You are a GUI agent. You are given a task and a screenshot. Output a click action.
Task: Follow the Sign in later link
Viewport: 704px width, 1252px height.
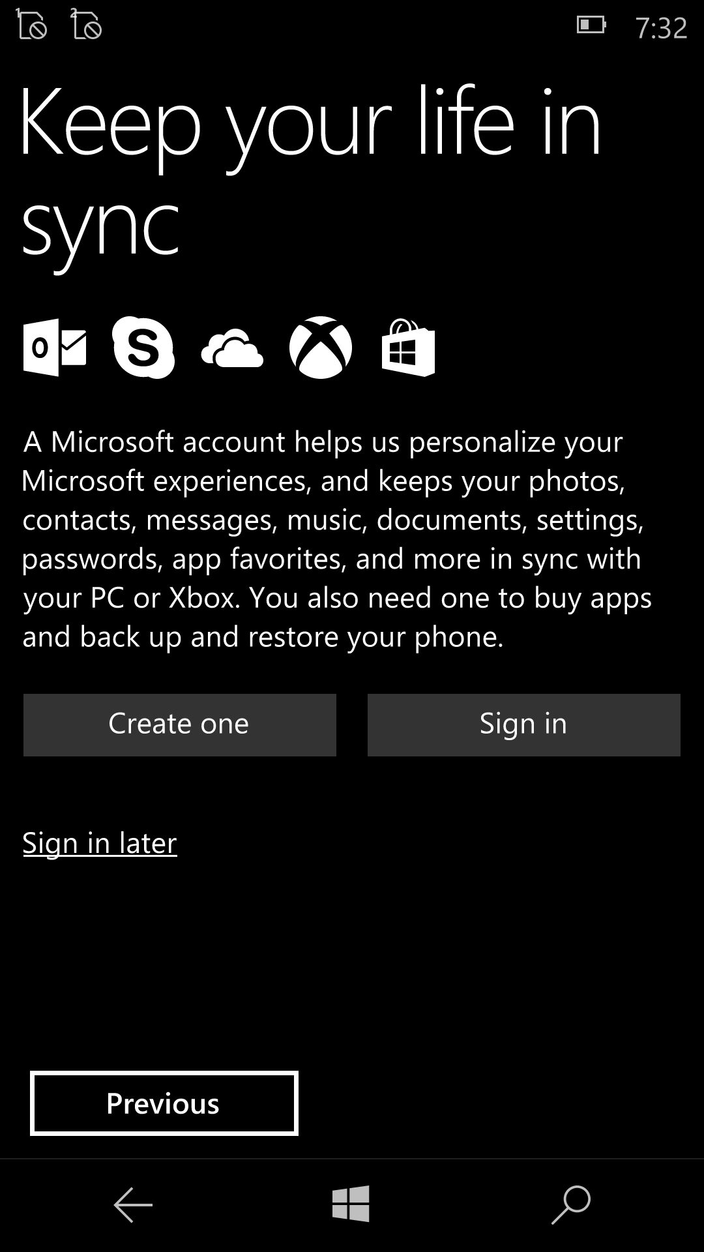[x=100, y=843]
